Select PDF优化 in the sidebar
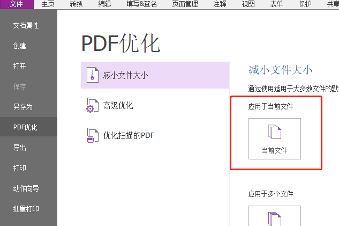Screen dimensions: 339x226 (x=28, y=127)
